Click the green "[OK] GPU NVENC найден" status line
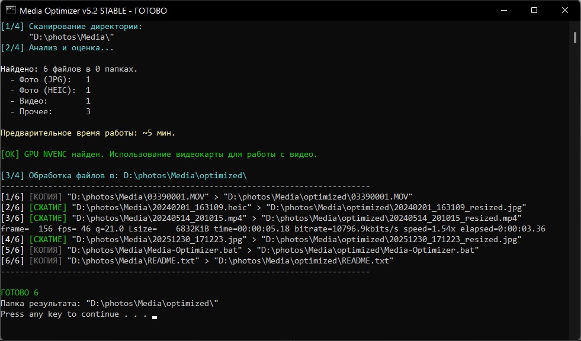 (x=159, y=154)
